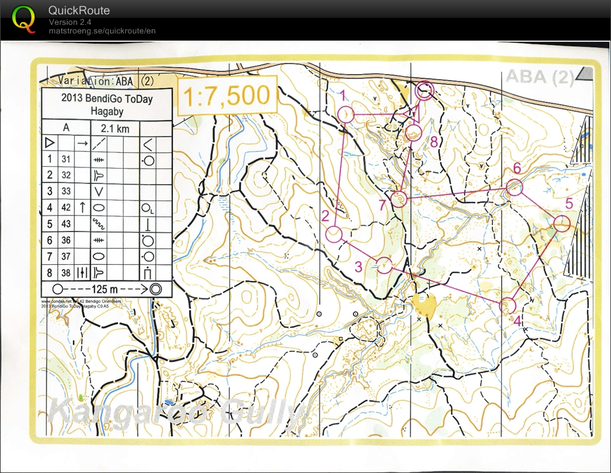
Task: Open the matstroeng.se/quickroute/en link
Action: (x=103, y=30)
